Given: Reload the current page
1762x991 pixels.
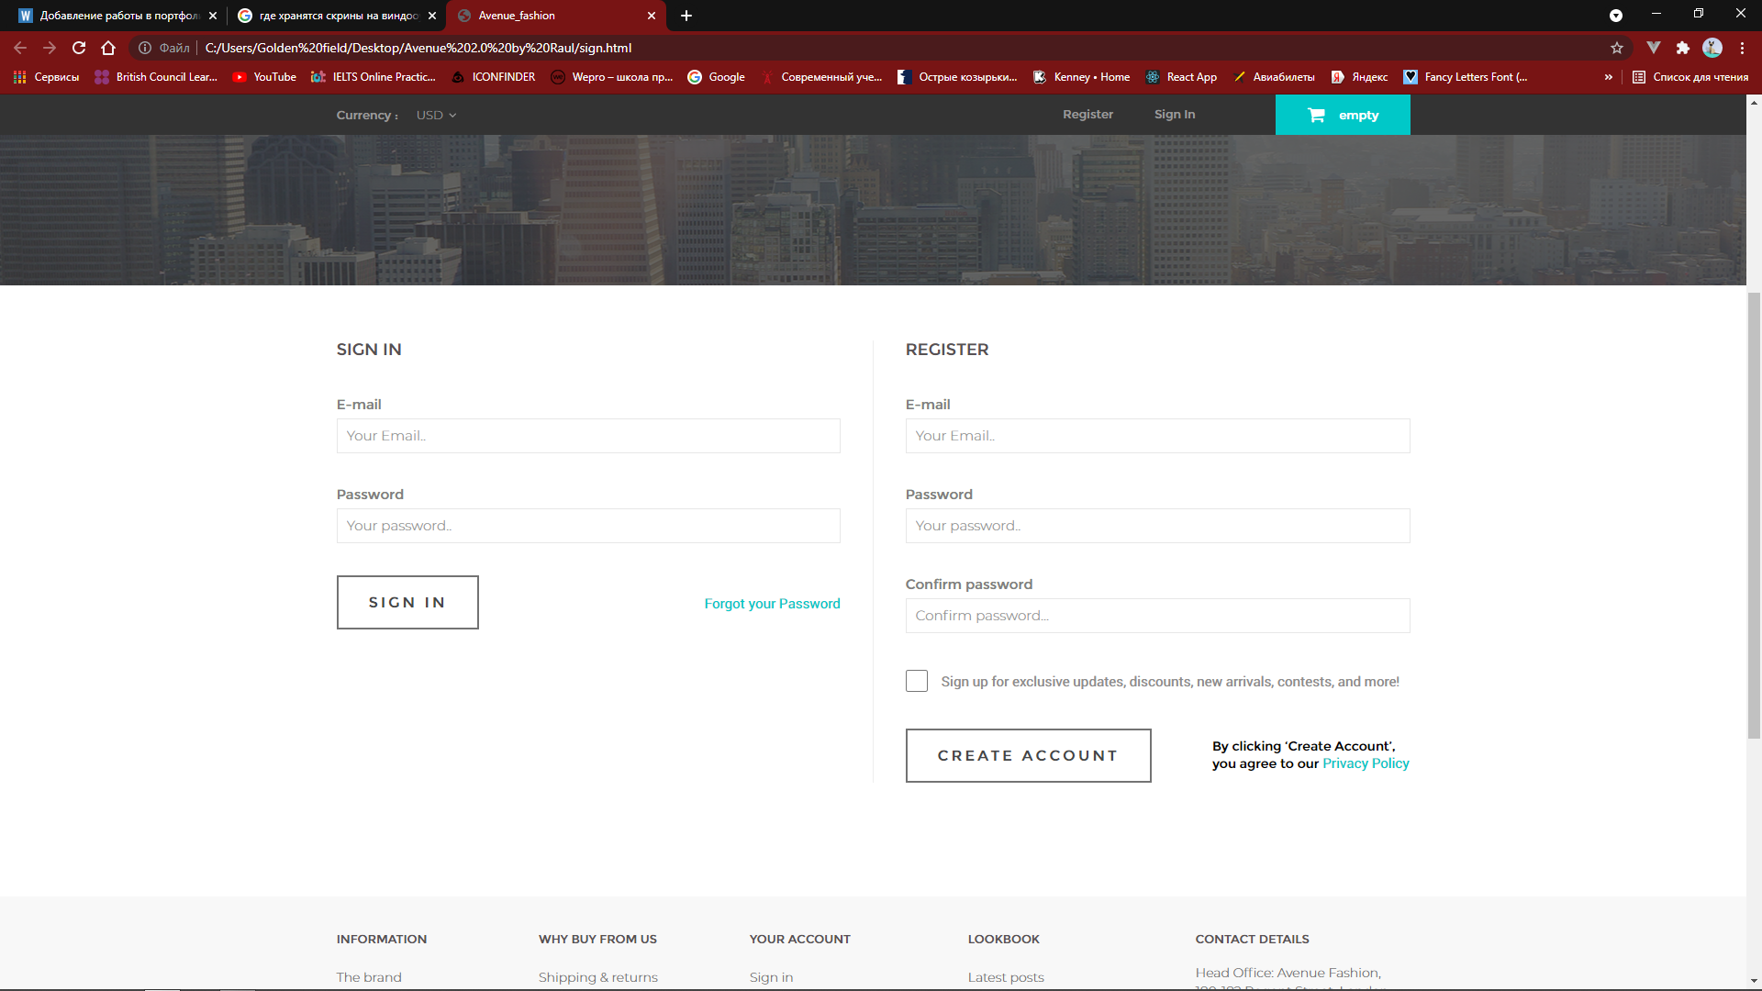Looking at the screenshot, I should point(79,48).
